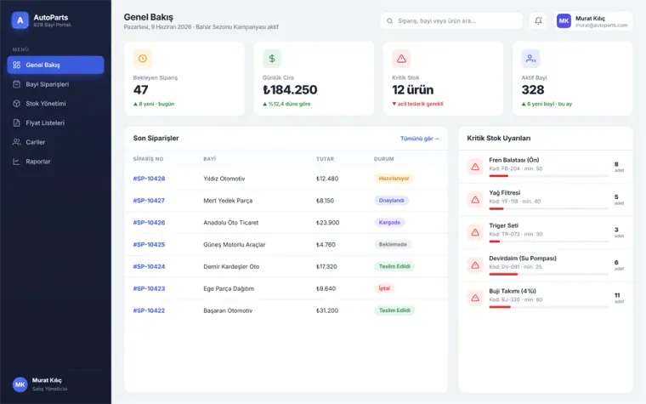Click the Cariler people icon

click(x=16, y=142)
